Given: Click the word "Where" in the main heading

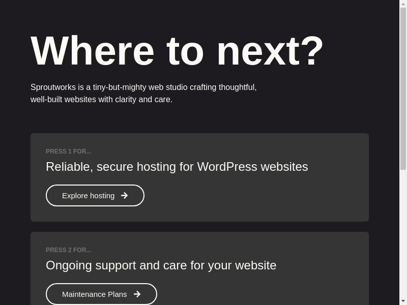Looking at the screenshot, I should (x=92, y=51).
